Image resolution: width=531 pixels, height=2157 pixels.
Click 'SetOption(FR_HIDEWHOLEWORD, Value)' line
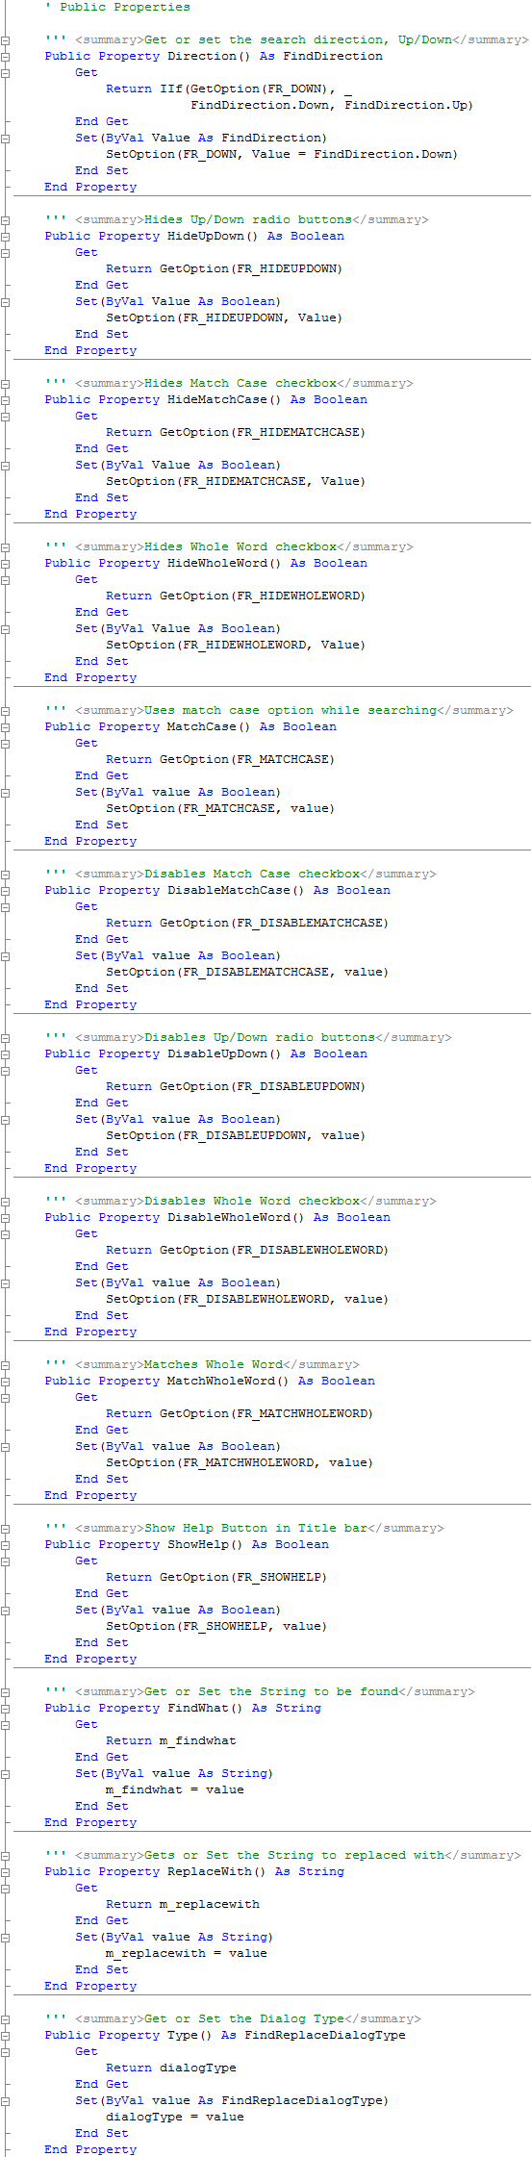pos(236,645)
